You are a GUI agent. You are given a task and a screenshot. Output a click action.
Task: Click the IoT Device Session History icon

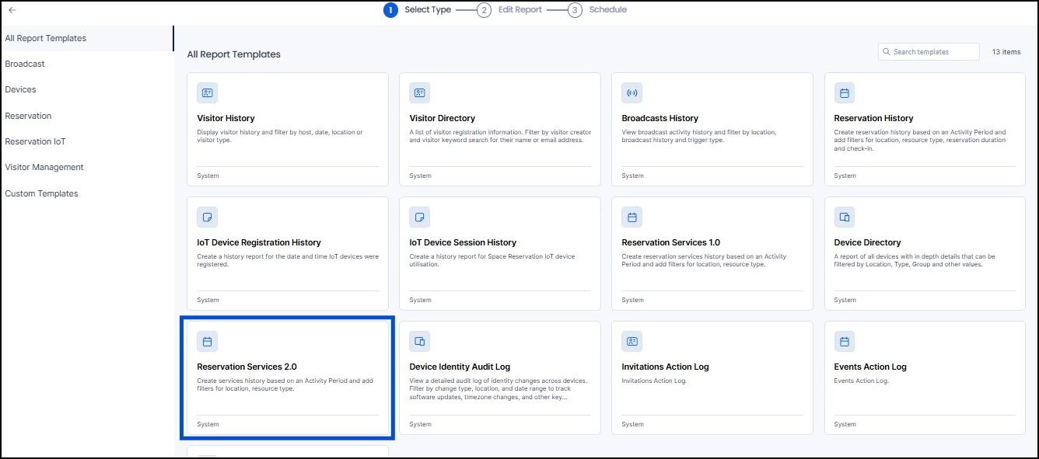point(419,217)
